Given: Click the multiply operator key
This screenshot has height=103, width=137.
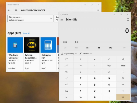Looking at the screenshot, I should point(123,78).
